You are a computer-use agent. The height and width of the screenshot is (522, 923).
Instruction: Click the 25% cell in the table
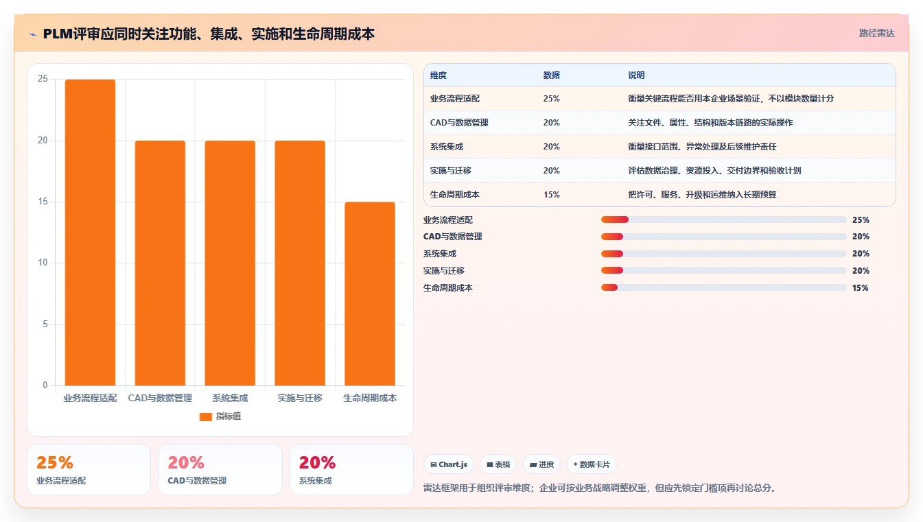coord(551,99)
